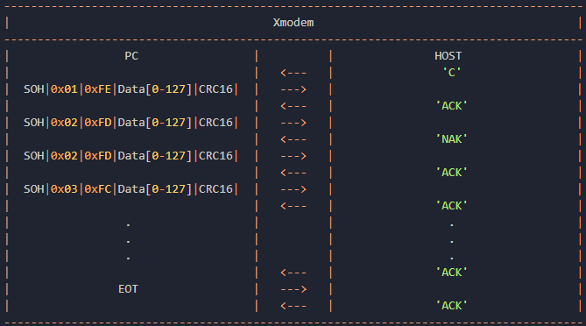This screenshot has width=586, height=326.
Task: Click the right arrow on the 0x03 packet row
Action: point(293,189)
